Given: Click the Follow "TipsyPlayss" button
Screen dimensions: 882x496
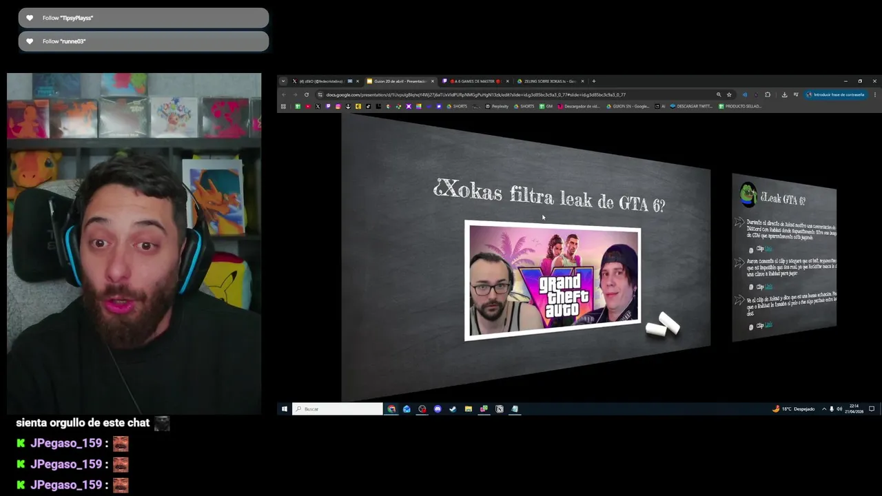Looking at the screenshot, I should 143,18.
